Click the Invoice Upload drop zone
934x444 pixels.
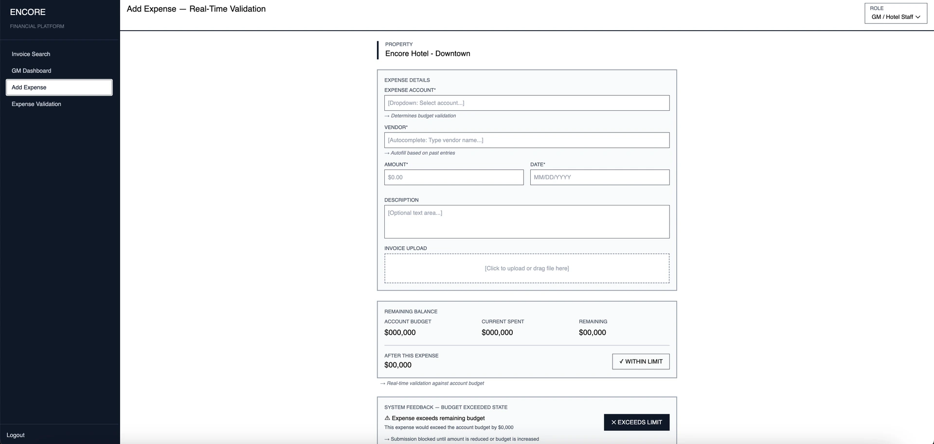click(x=526, y=268)
